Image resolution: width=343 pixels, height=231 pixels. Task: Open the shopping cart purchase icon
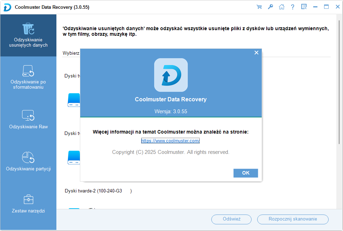(259, 7)
